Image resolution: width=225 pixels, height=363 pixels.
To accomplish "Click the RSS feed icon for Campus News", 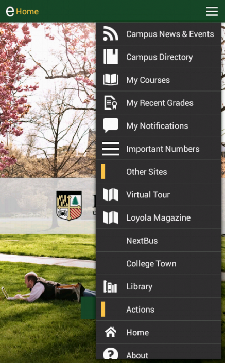I will click(111, 33).
